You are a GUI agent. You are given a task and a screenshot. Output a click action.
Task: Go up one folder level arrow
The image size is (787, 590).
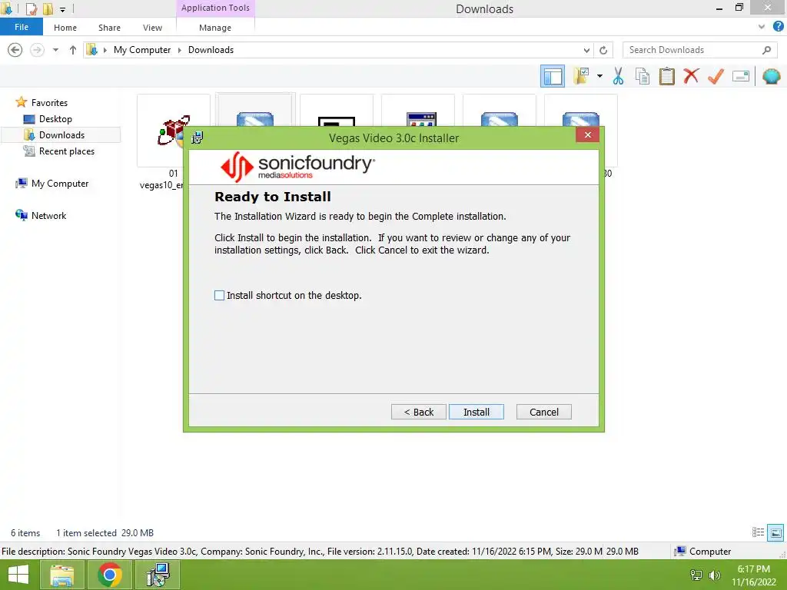pyautogui.click(x=73, y=50)
